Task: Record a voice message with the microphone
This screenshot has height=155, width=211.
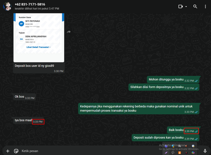Action: (205, 151)
